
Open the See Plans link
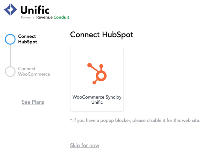[x=33, y=102]
